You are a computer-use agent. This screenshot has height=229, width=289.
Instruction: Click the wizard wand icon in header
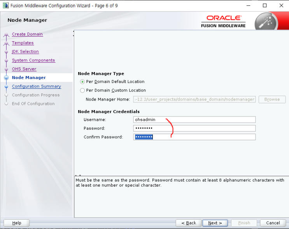tap(266, 22)
